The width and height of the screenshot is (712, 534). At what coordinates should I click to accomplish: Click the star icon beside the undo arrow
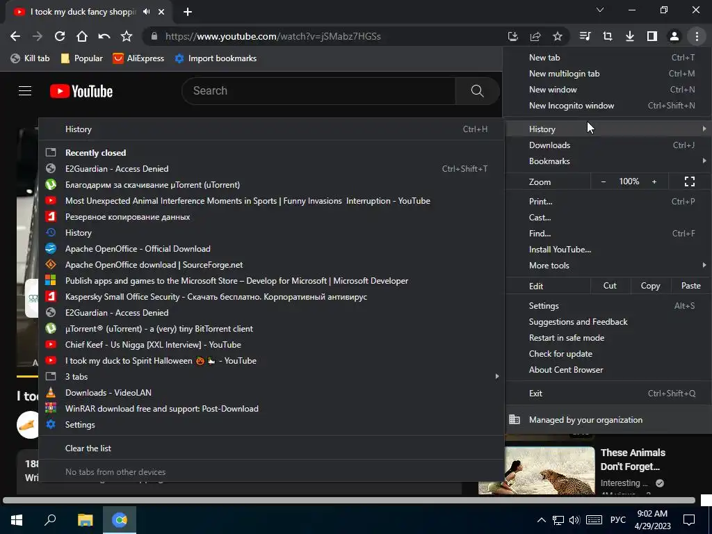pyautogui.click(x=127, y=36)
